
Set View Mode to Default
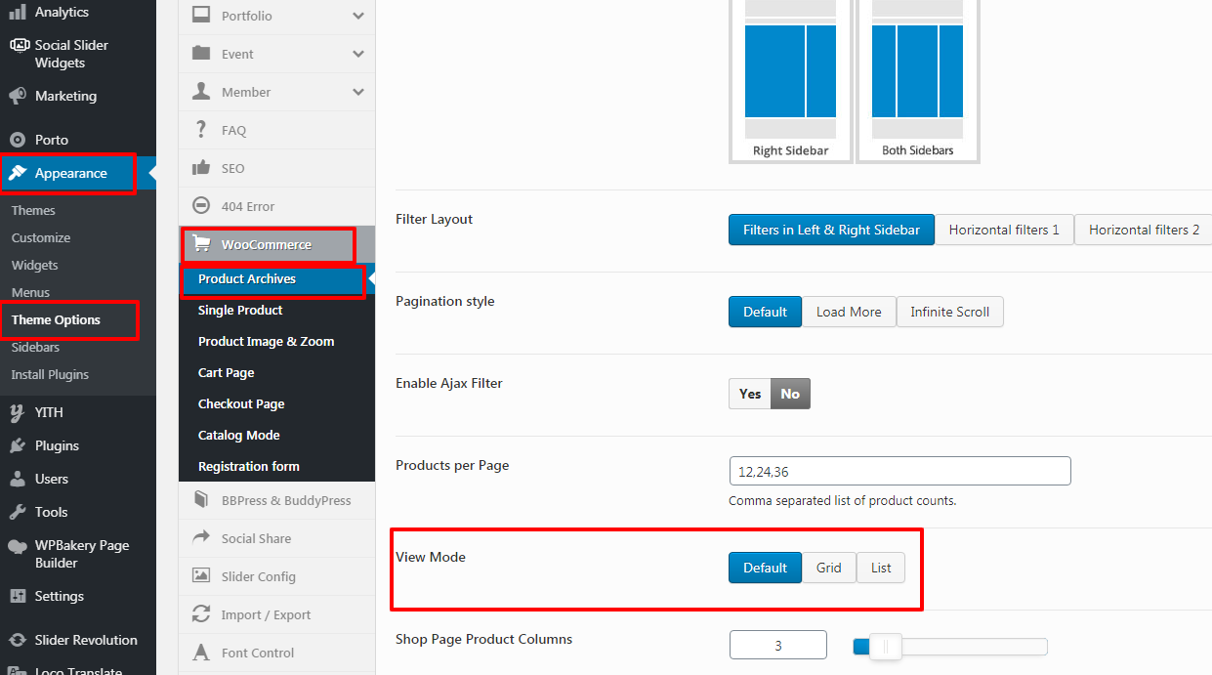coord(765,568)
